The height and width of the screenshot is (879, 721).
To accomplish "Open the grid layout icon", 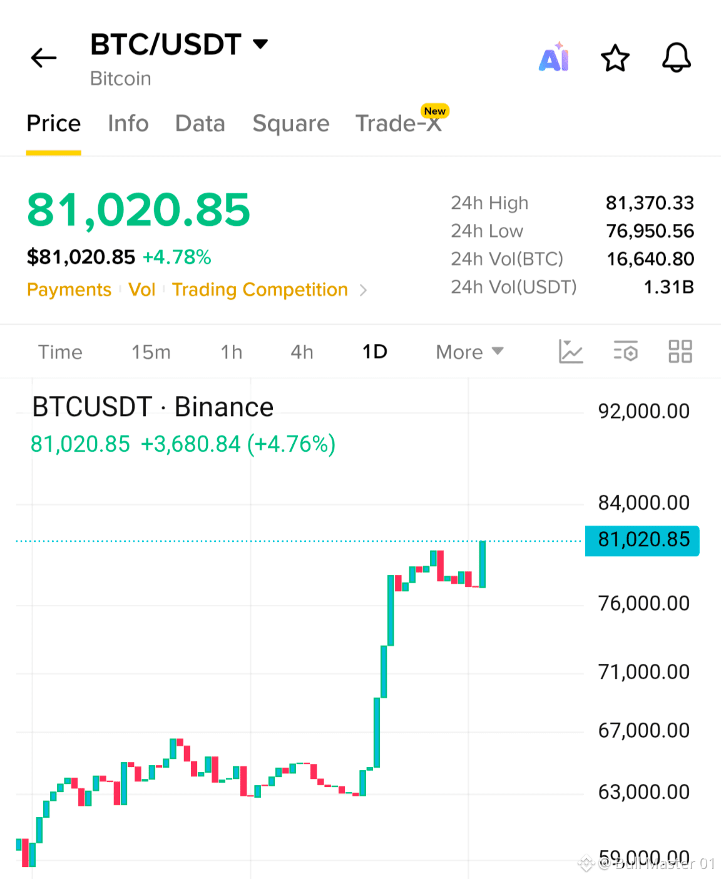I will pyautogui.click(x=680, y=352).
